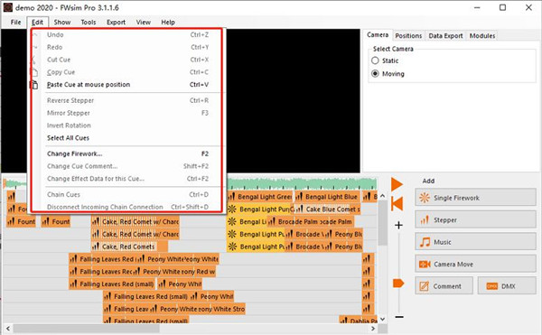Click Change Cue Comment... entry

[x=126, y=166]
